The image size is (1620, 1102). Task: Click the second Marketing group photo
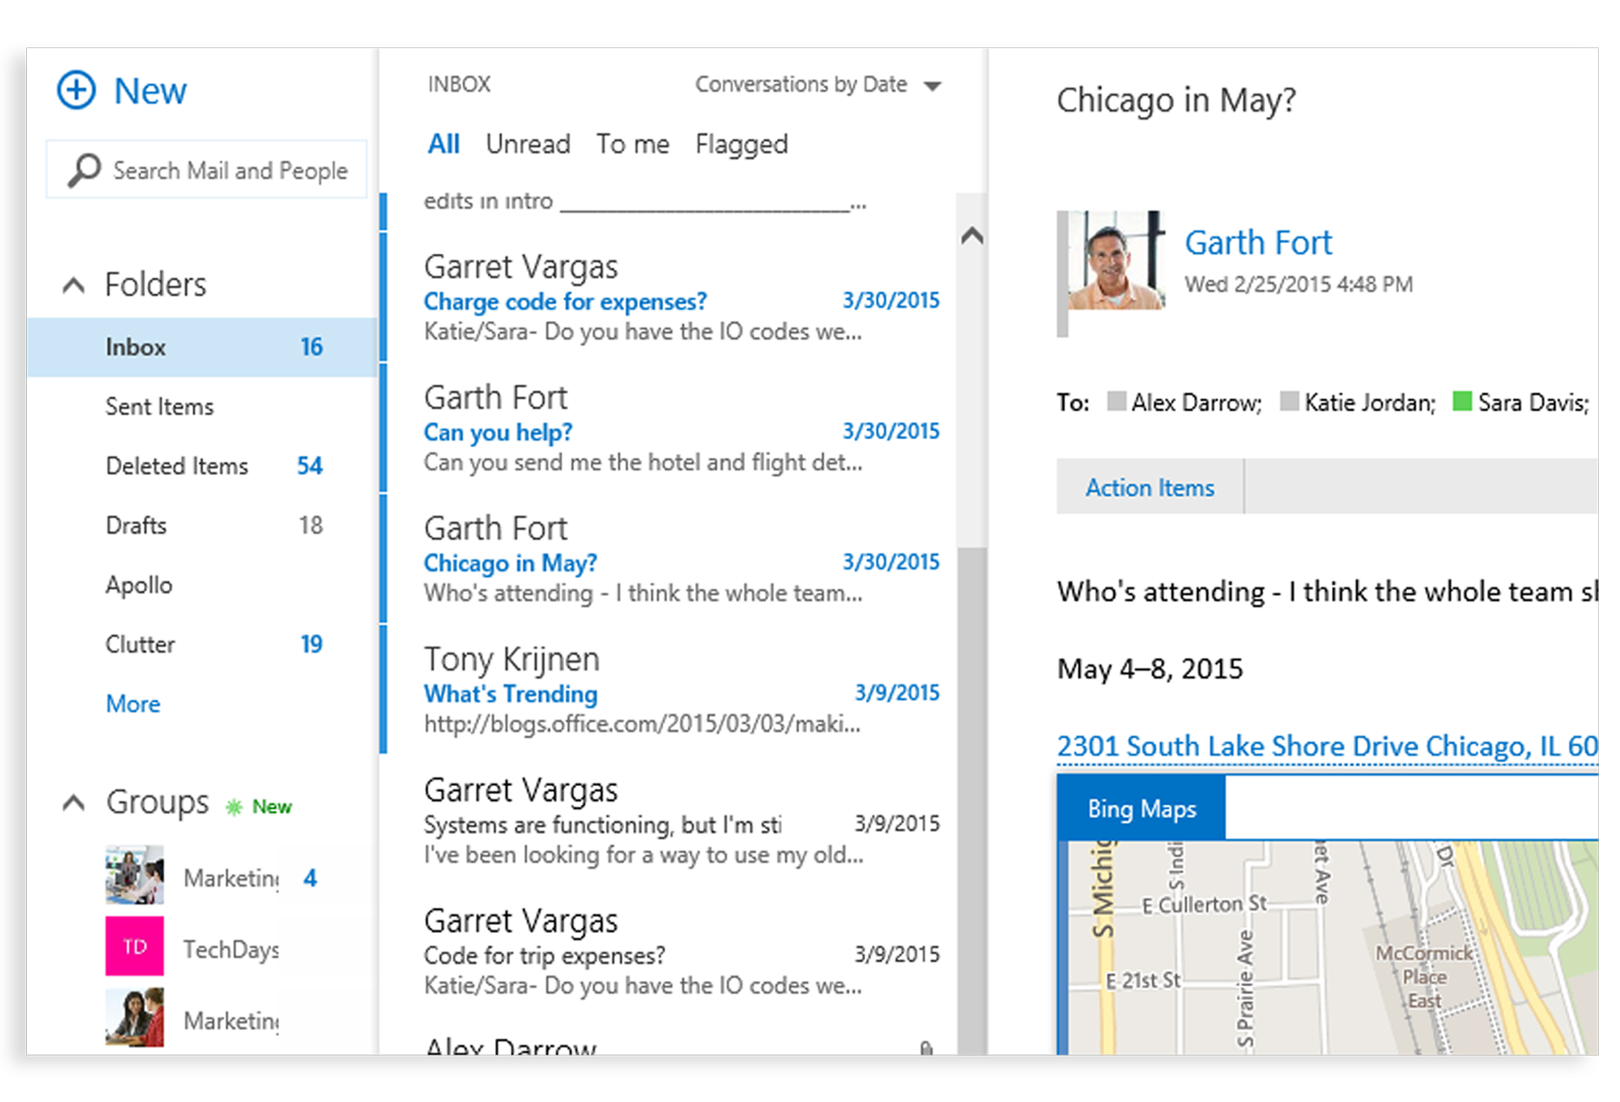[x=134, y=1016]
